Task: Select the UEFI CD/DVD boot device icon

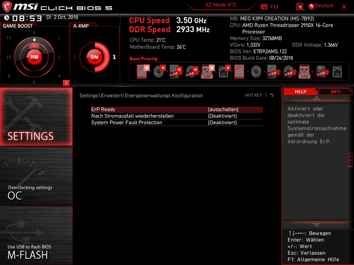Action: click(159, 71)
